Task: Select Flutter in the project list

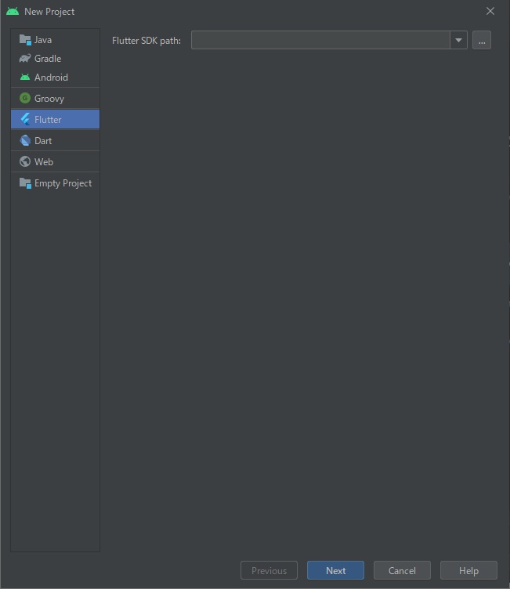Action: point(56,120)
